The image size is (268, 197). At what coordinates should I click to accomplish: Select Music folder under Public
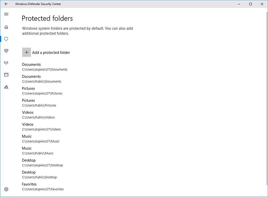(38, 151)
